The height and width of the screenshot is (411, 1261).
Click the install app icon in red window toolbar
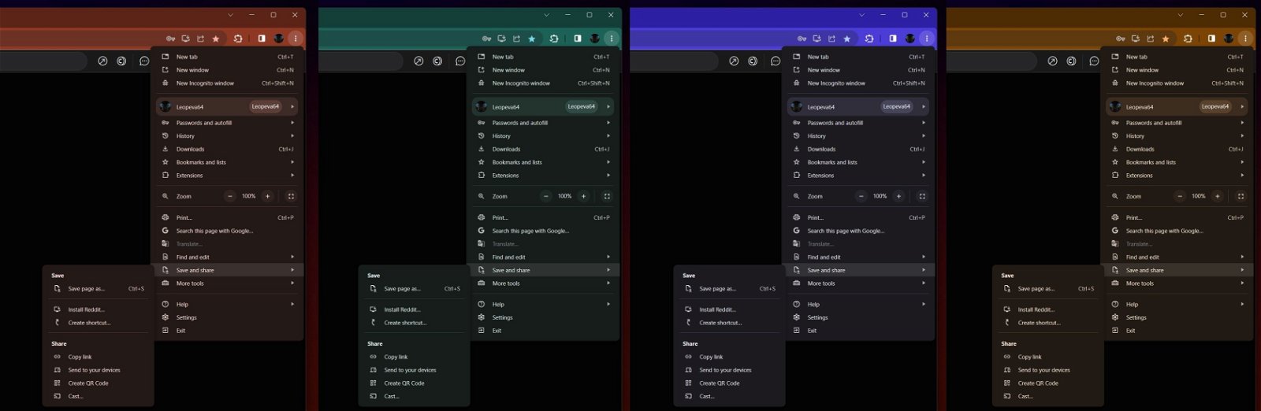click(185, 39)
